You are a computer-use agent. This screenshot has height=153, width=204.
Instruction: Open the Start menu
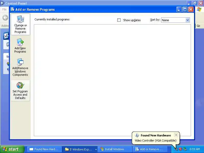(12, 149)
